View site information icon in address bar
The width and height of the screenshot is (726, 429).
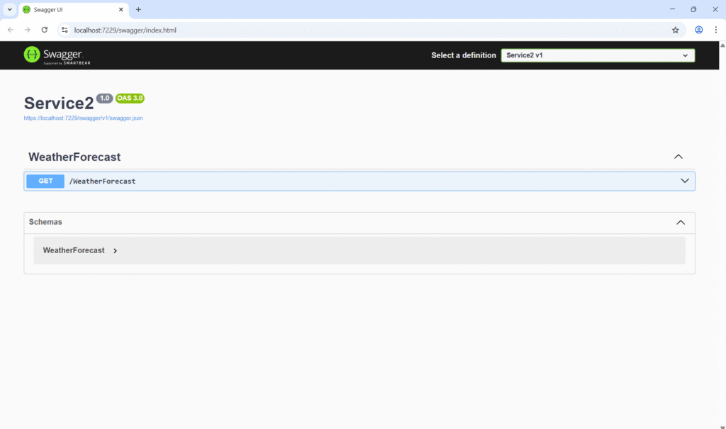(x=65, y=30)
